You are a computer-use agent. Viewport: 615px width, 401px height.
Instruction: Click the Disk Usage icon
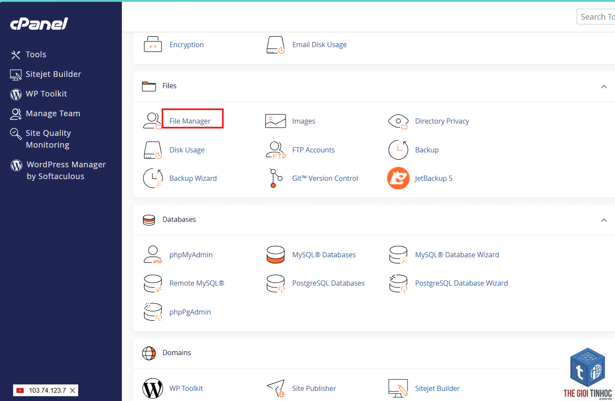pos(153,150)
